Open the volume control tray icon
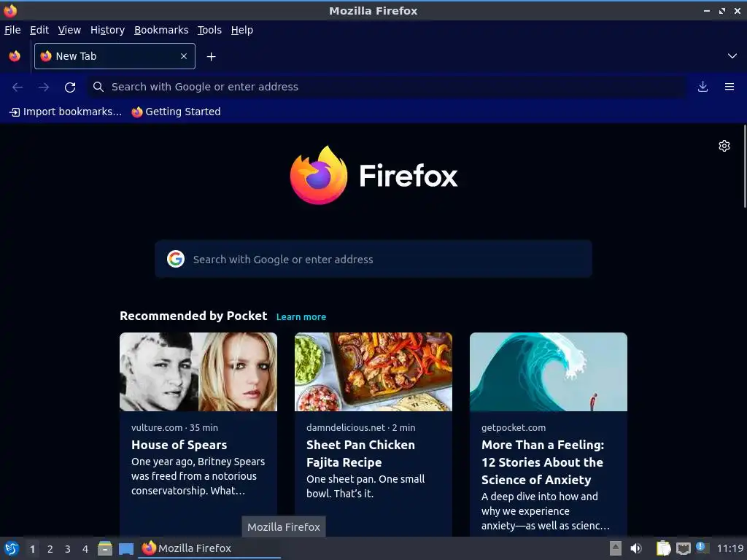Screen dimensions: 747x560 pos(636,548)
